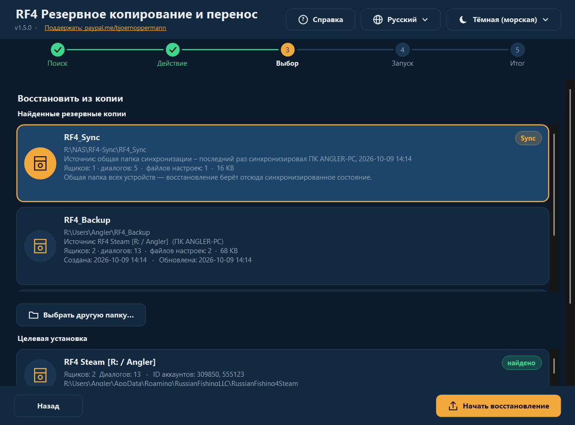Open the Русский language dropdown
The image size is (575, 425).
[401, 20]
